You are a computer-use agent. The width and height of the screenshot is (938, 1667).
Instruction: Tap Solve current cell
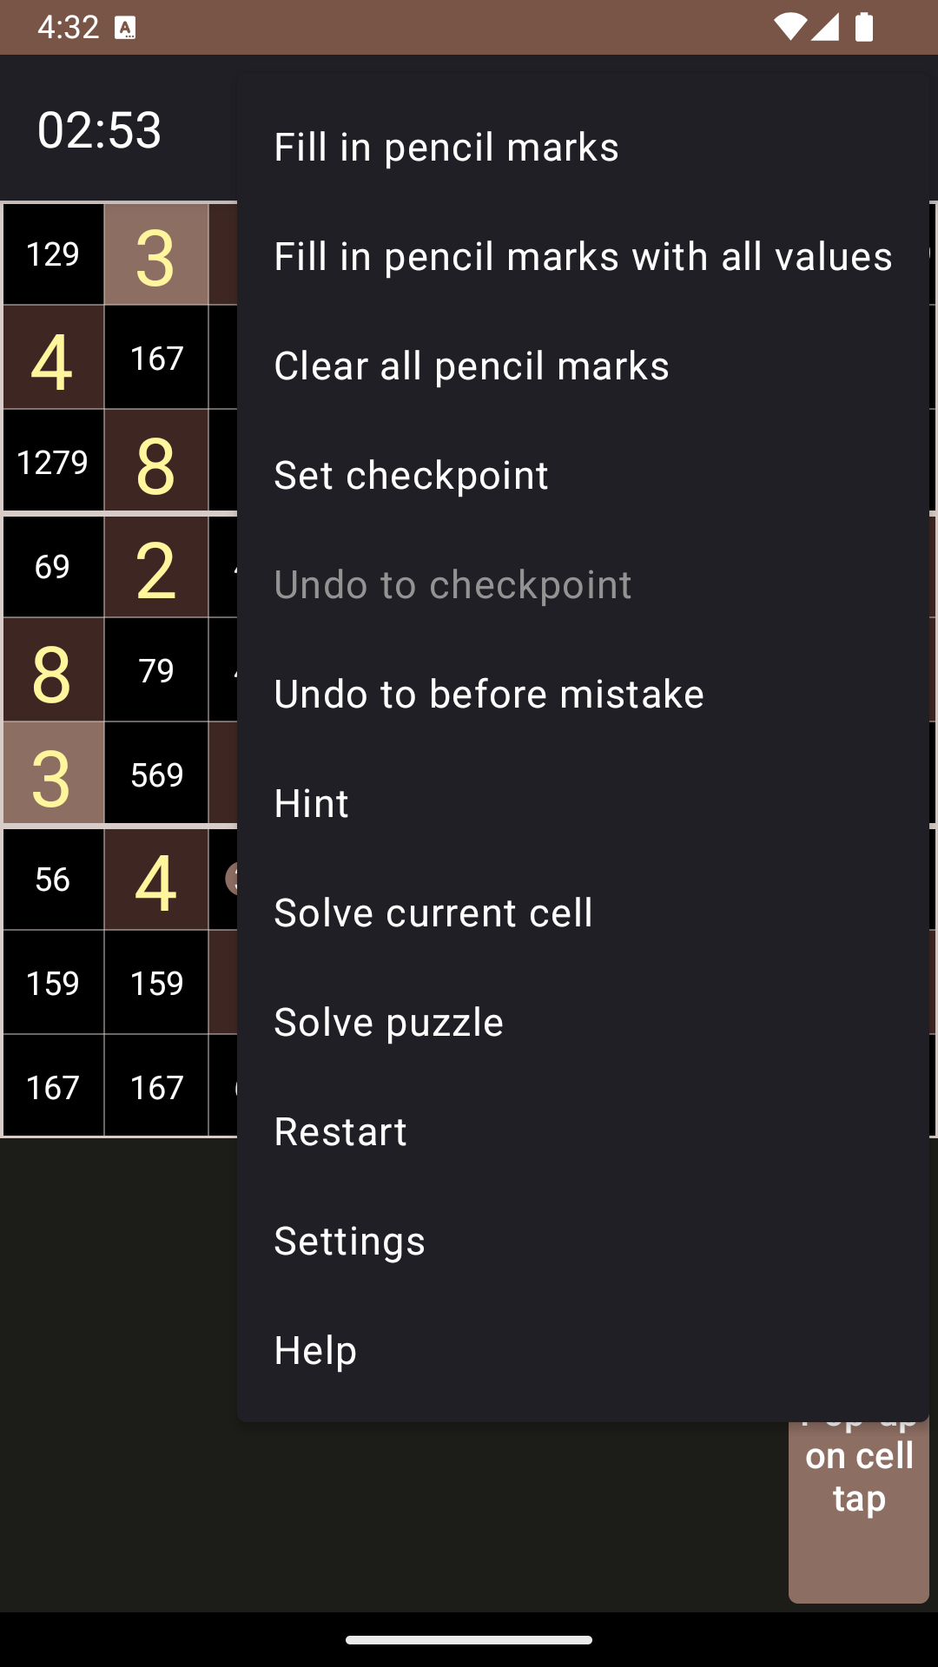[x=433, y=913]
